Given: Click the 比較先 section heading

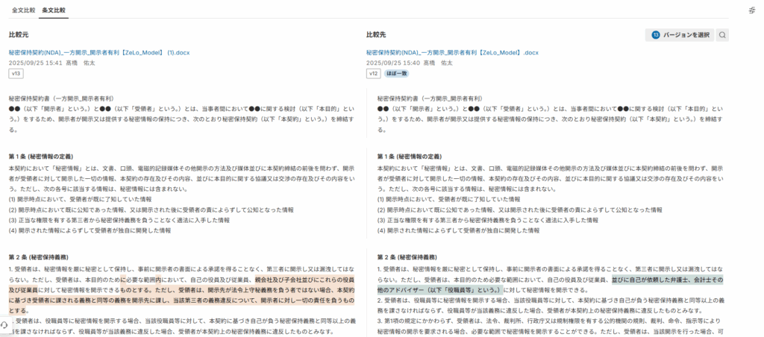Looking at the screenshot, I should coord(377,35).
